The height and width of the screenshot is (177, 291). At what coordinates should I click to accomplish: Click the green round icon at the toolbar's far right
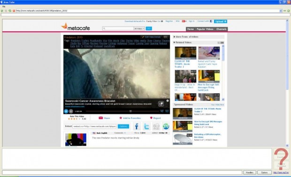click(288, 11)
